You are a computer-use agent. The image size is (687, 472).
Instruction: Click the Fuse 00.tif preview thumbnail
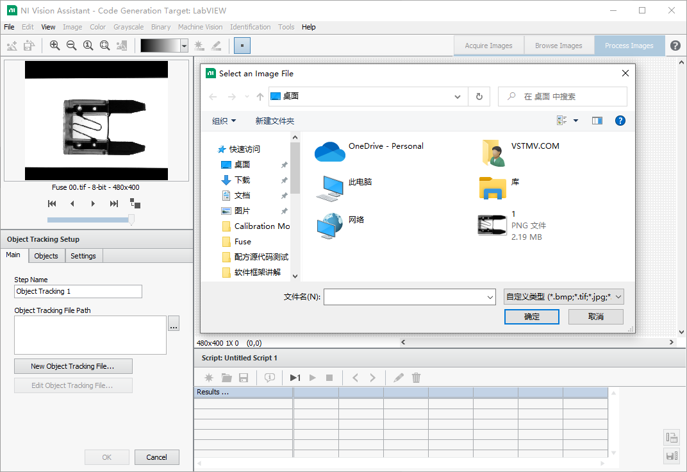[96, 121]
